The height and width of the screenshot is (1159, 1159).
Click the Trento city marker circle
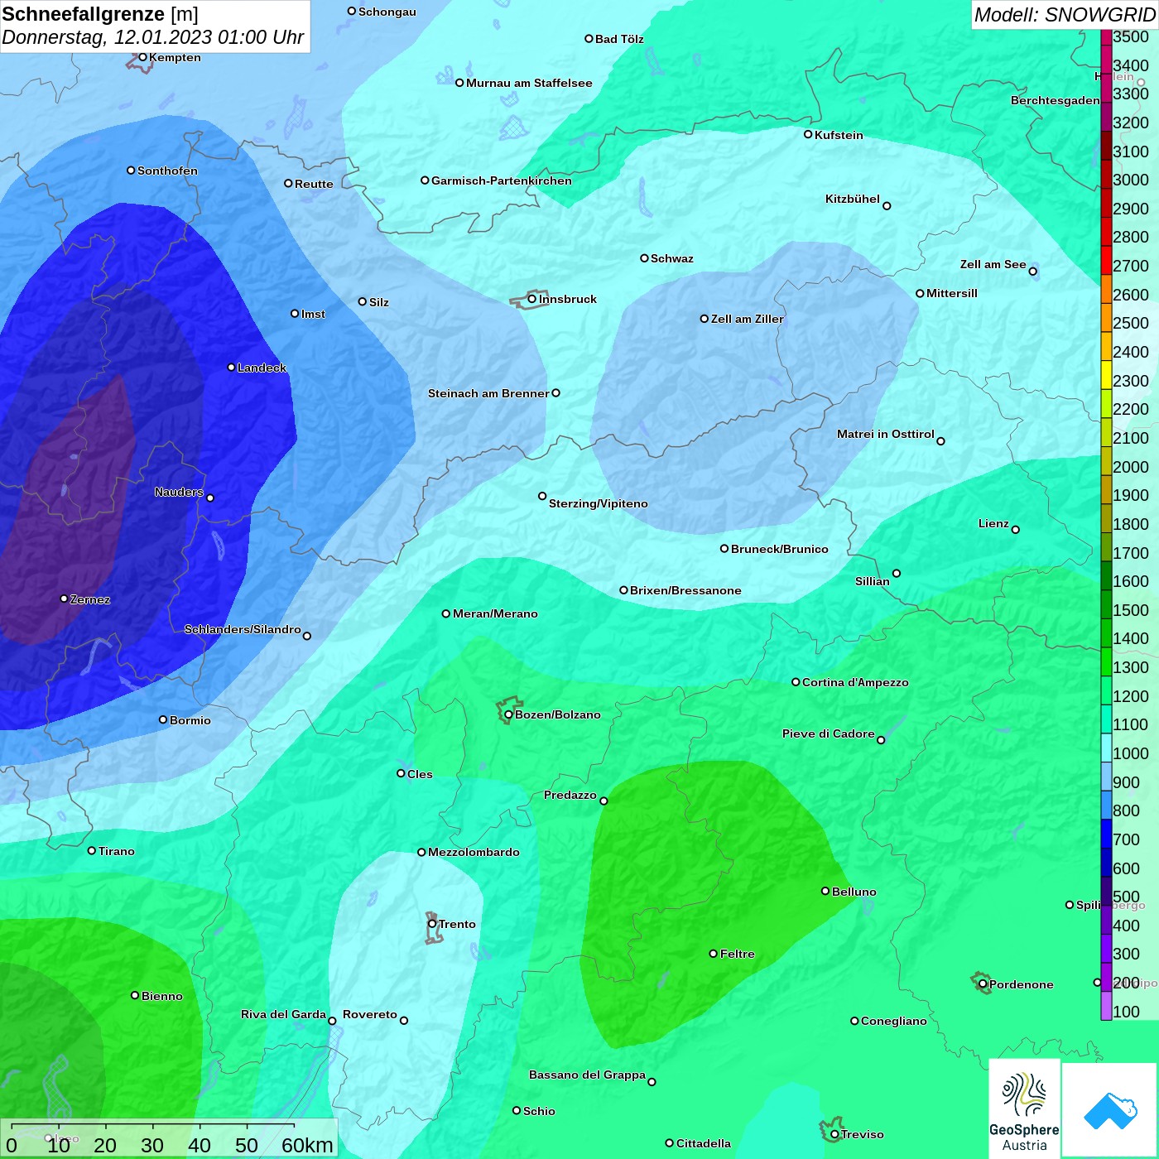(x=432, y=924)
